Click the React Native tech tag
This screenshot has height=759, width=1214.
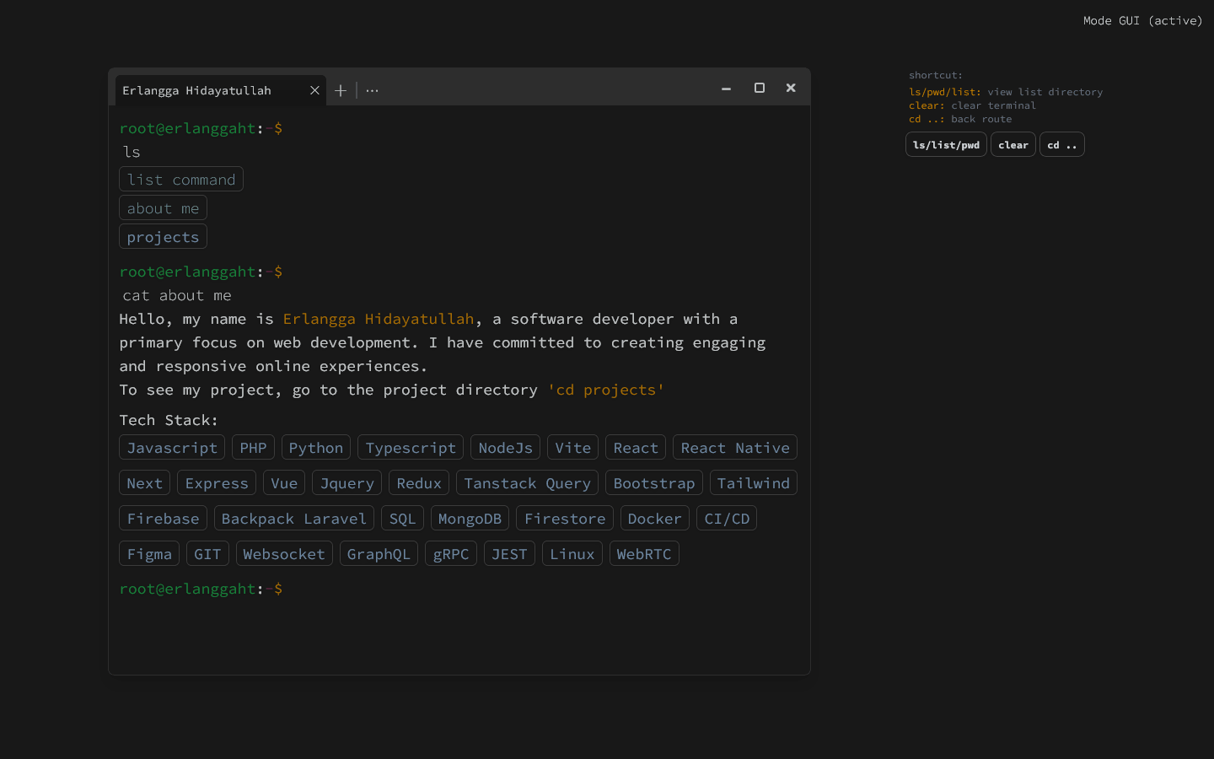click(735, 448)
